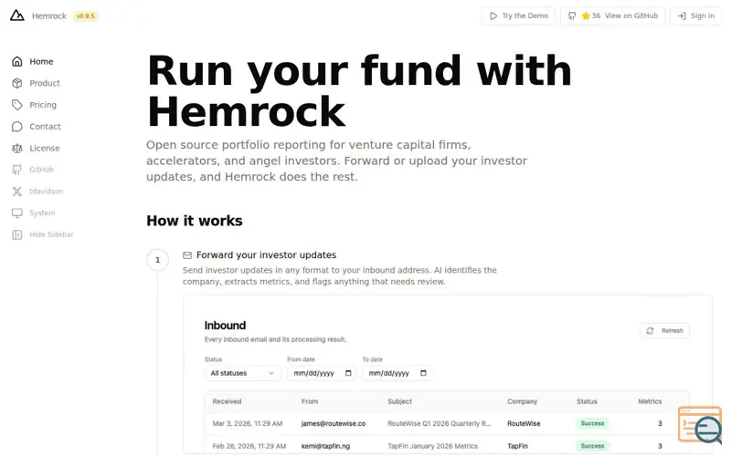The image size is (731, 456).
Task: Open the Home menu item
Action: 41,61
